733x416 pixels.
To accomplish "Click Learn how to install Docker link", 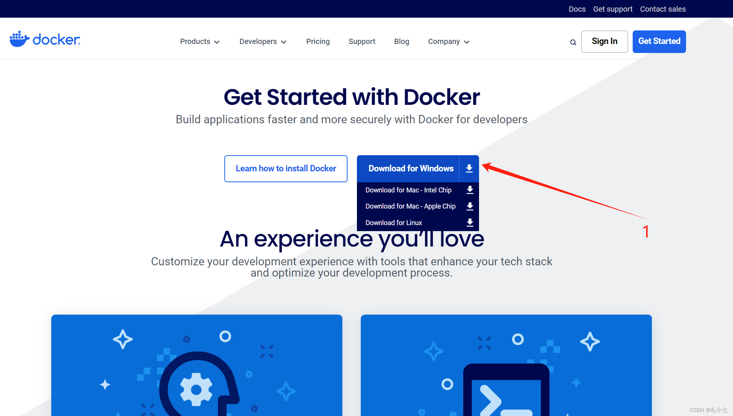I will tap(286, 168).
